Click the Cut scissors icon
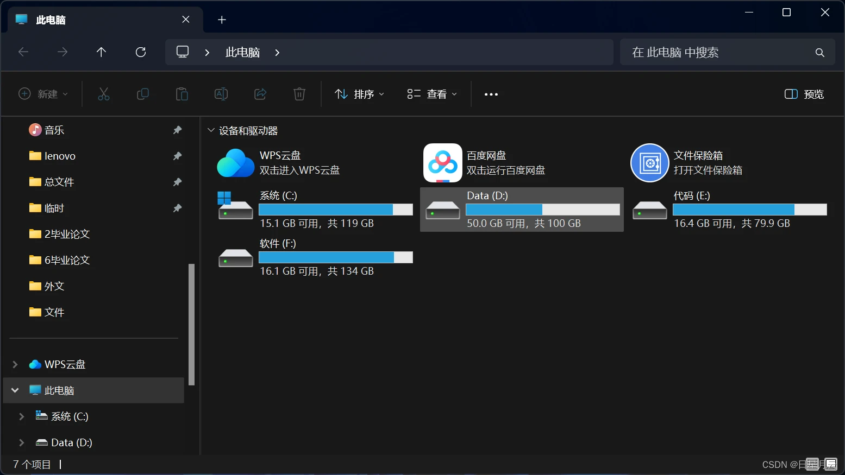The height and width of the screenshot is (475, 845). click(x=104, y=94)
